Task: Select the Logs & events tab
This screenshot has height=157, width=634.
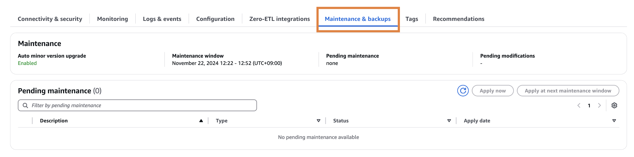Action: (x=162, y=19)
